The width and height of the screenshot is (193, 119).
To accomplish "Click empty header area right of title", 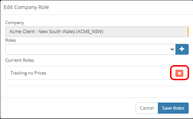I will [x=120, y=7].
